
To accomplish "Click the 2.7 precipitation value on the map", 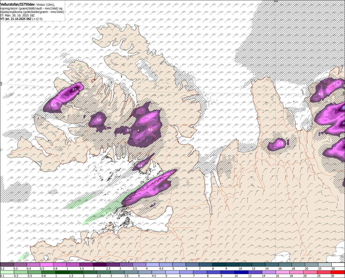I will pyautogui.click(x=75, y=89).
